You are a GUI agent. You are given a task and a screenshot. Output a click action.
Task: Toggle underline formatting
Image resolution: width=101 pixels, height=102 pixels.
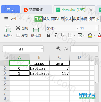(x=63, y=35)
